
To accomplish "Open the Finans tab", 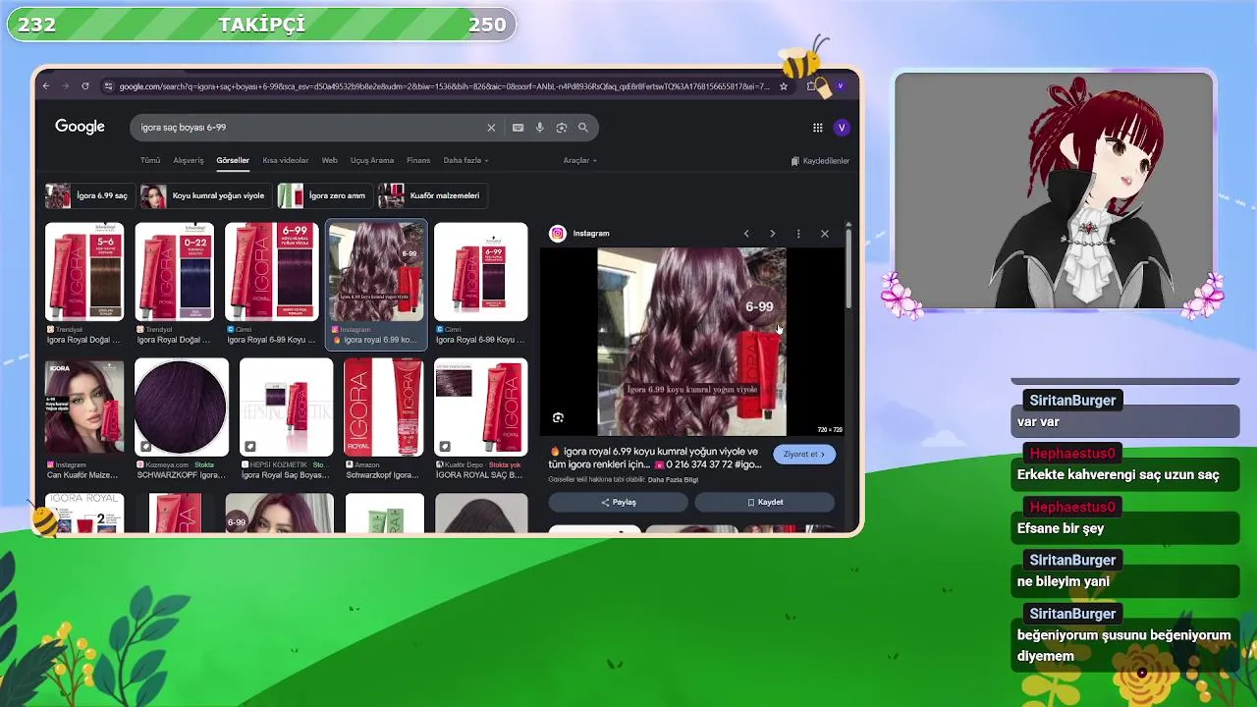I will point(418,160).
